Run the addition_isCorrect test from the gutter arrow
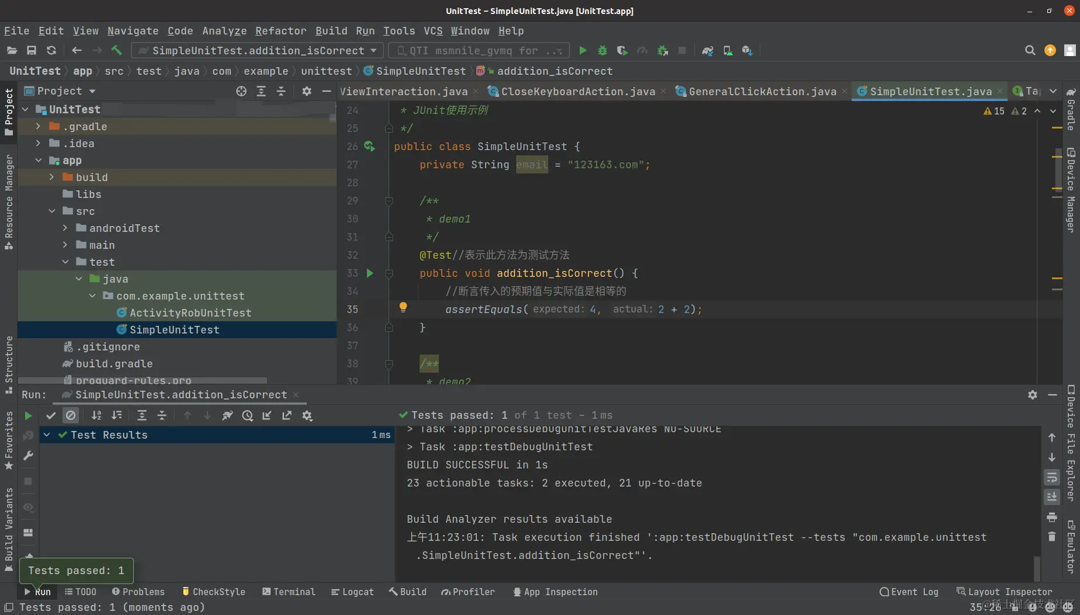 click(369, 273)
